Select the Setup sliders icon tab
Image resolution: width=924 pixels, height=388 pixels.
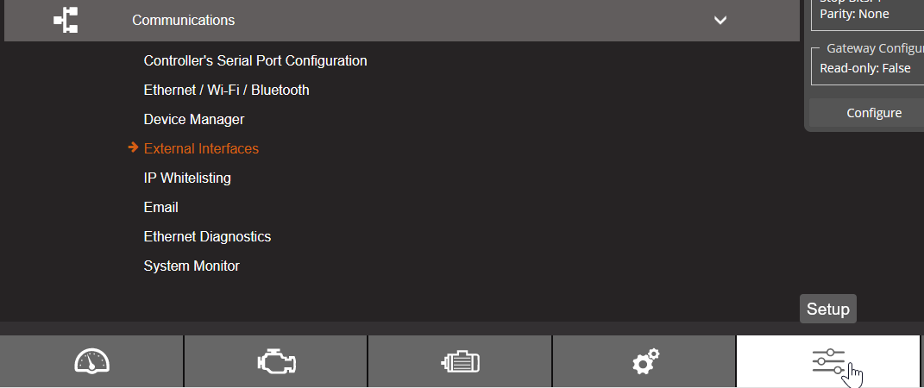coord(828,361)
